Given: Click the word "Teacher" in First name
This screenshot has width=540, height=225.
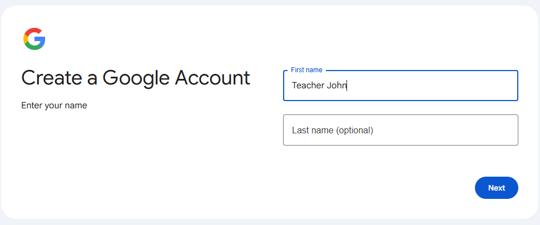Looking at the screenshot, I should [308, 86].
